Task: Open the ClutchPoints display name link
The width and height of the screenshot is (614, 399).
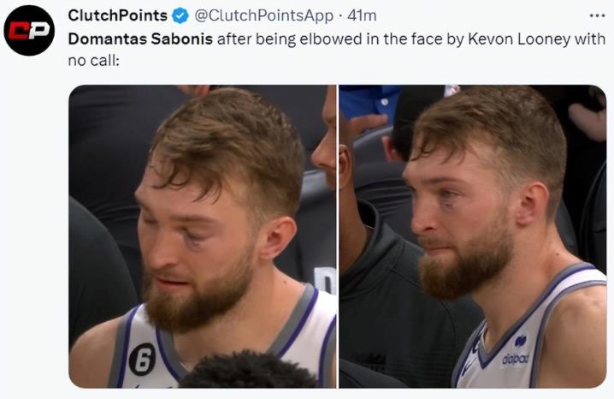Action: click(117, 16)
